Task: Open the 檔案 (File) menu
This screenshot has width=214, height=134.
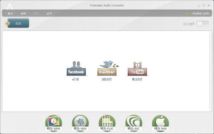Action: coord(10,13)
